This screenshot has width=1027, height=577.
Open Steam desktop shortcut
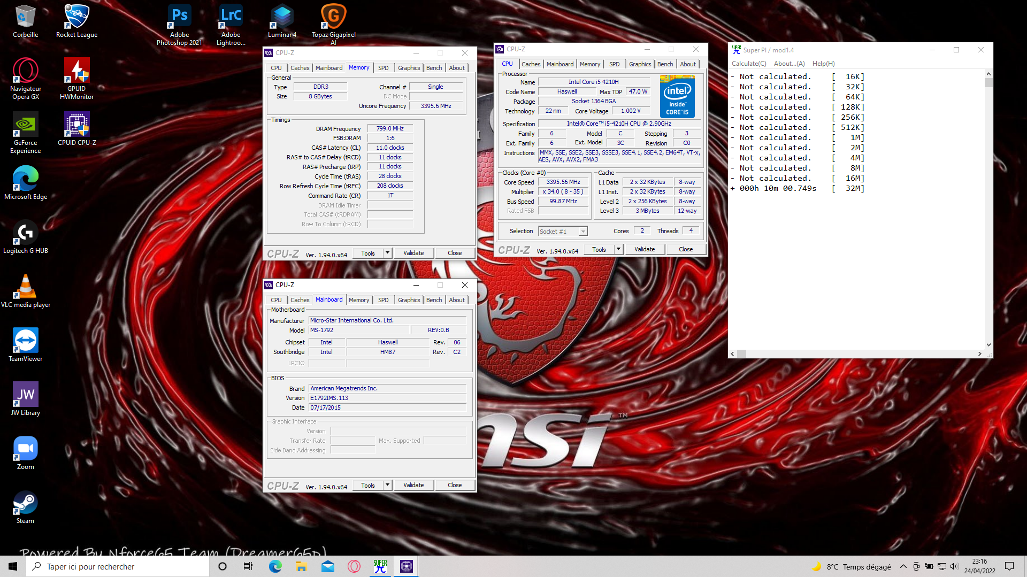25,507
